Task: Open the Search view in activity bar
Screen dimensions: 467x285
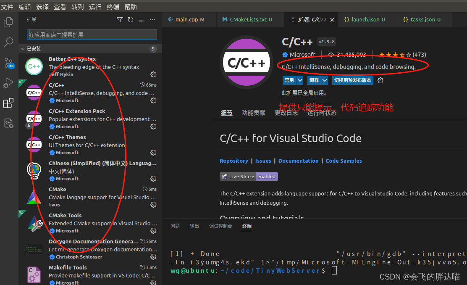Action: click(8, 42)
